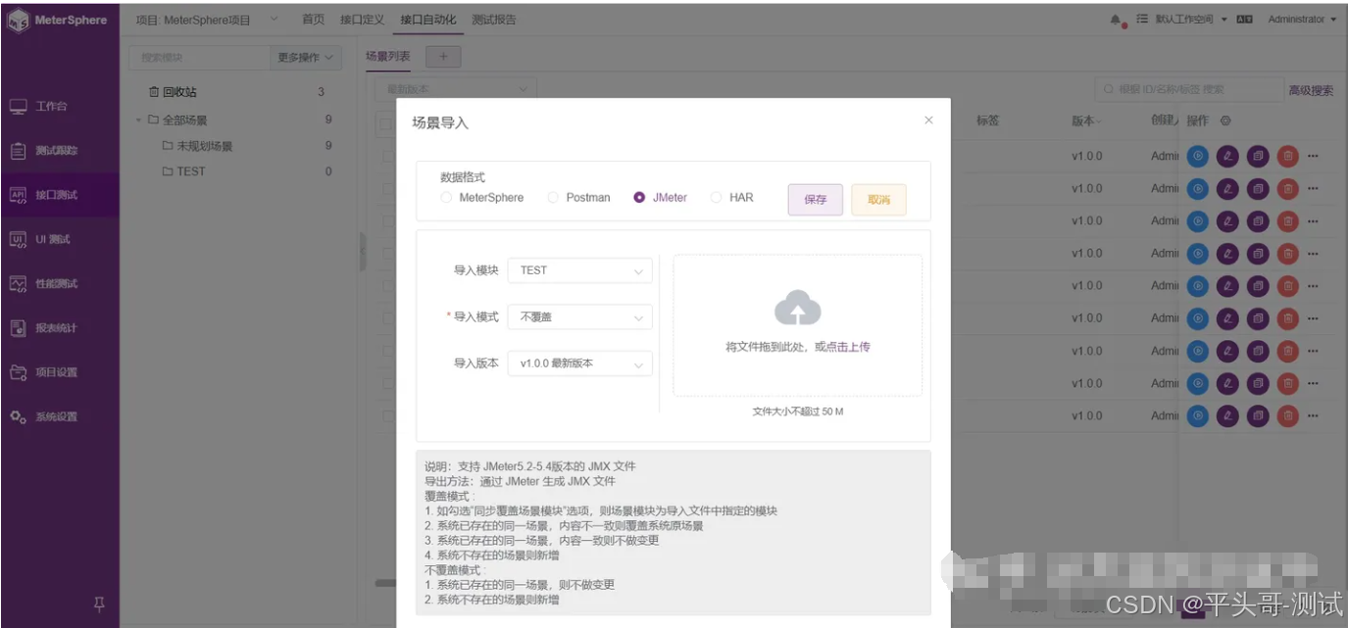Viewport: 1348px width, 628px height.
Task: Open column settings gear beside 操作
Action: pos(1225,121)
